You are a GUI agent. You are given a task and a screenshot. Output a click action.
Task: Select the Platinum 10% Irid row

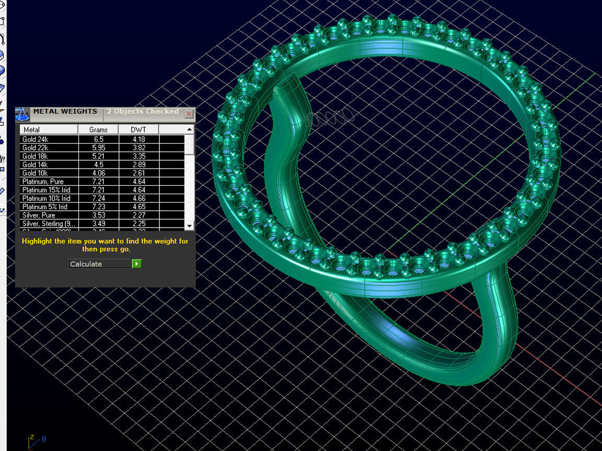(x=102, y=198)
